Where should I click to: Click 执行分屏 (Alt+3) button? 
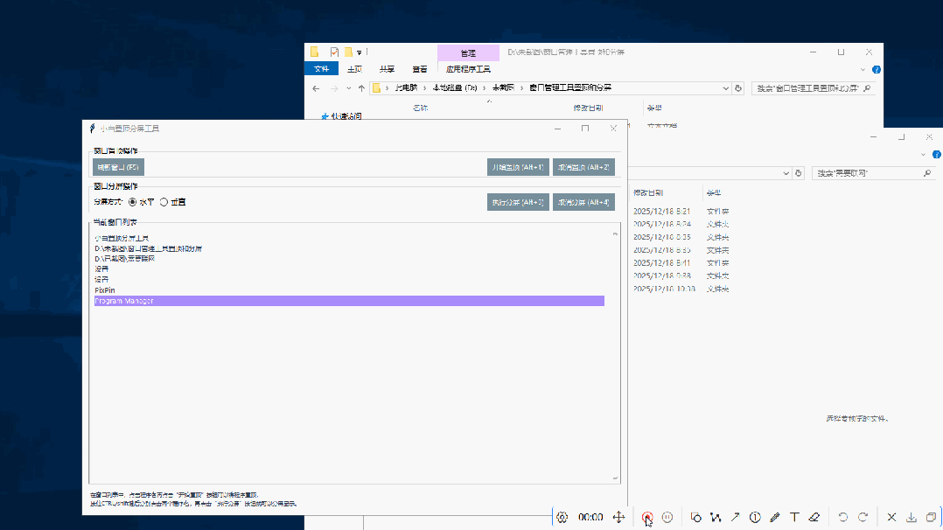tap(518, 202)
